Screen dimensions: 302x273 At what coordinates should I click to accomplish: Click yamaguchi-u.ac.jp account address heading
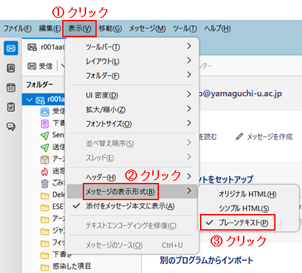[x=240, y=94]
